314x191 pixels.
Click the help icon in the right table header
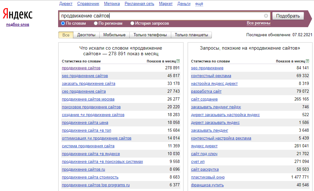pyautogui.click(x=307, y=61)
